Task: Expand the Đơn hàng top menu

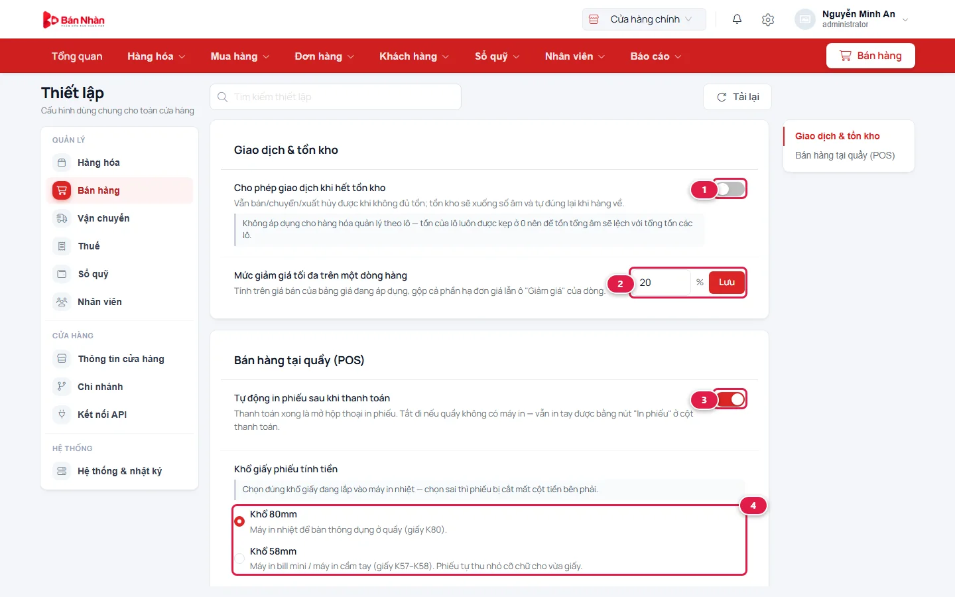Action: click(324, 56)
